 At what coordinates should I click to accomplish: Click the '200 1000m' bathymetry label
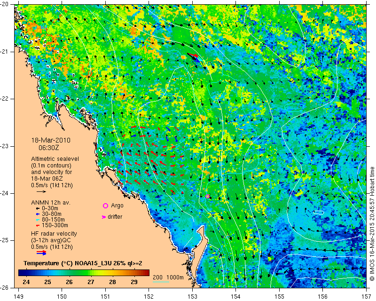[x=168, y=277]
